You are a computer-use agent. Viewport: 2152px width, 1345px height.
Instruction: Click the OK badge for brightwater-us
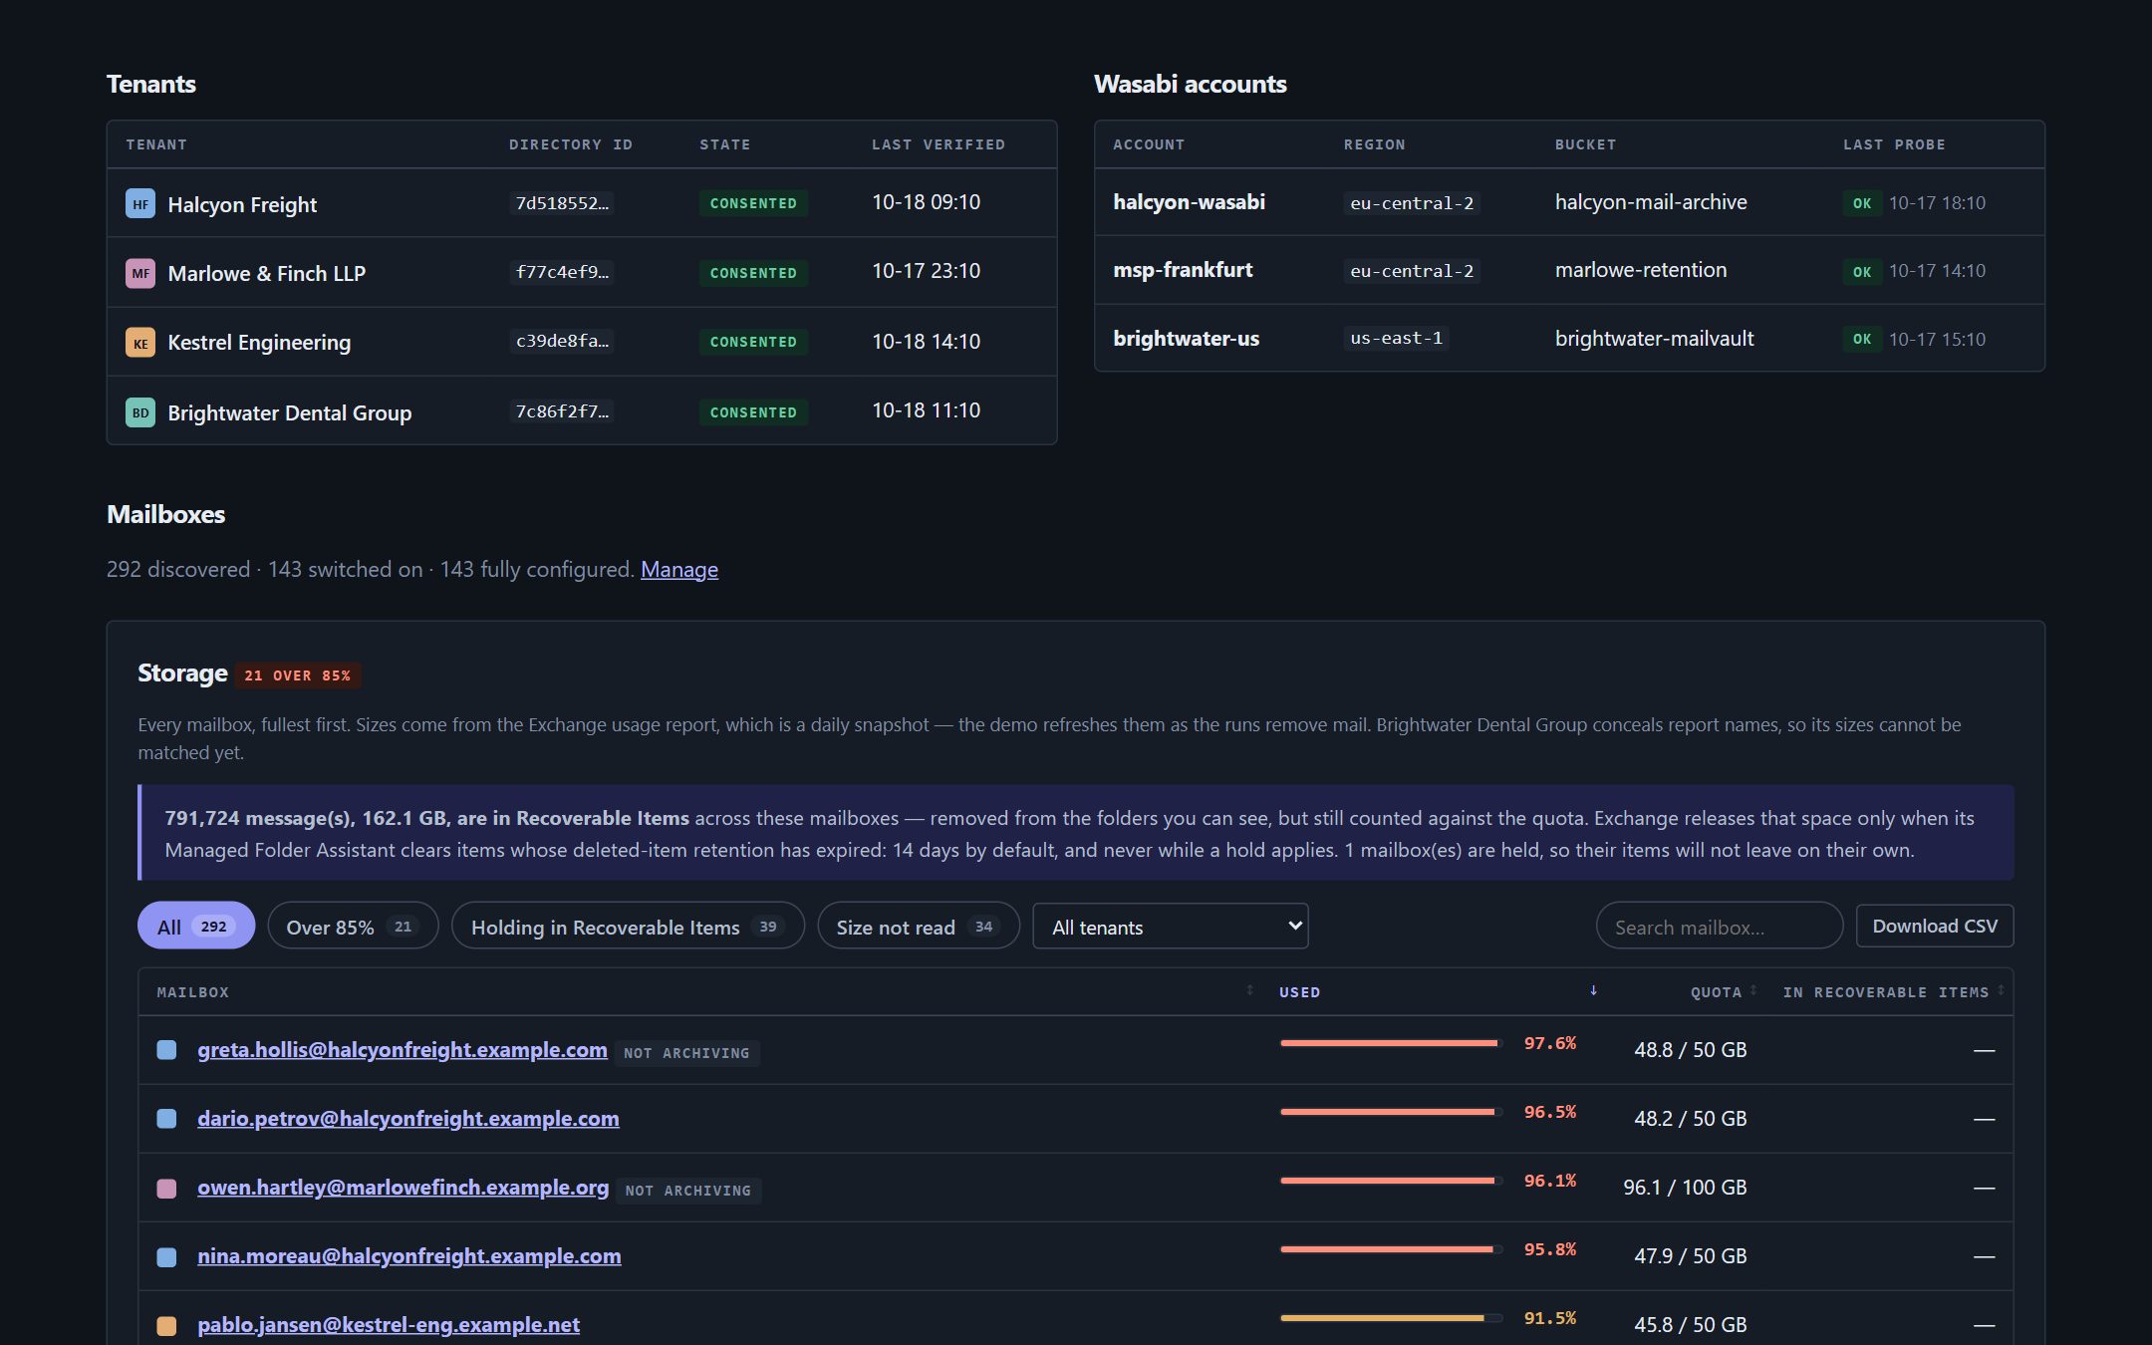click(x=1862, y=340)
